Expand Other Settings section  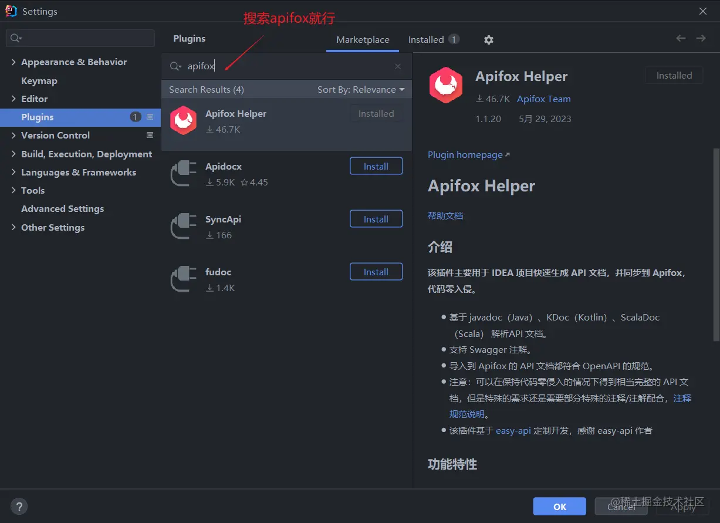13,227
